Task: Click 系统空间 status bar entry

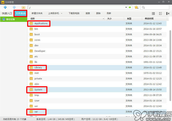Action: [56, 119]
